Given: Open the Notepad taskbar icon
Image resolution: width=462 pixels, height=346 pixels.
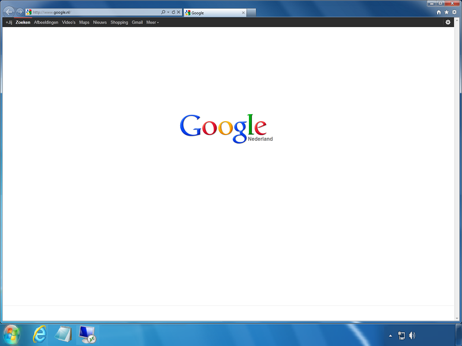Looking at the screenshot, I should click(64, 334).
